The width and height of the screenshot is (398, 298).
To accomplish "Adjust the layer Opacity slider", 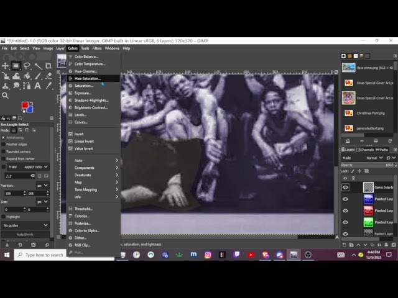I will 369,165.
